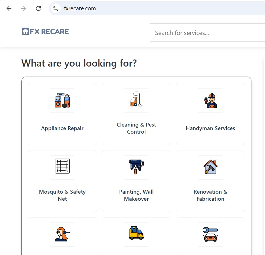The height and width of the screenshot is (255, 265).
Task: Click the FX Recare home logo
Action: (45, 32)
